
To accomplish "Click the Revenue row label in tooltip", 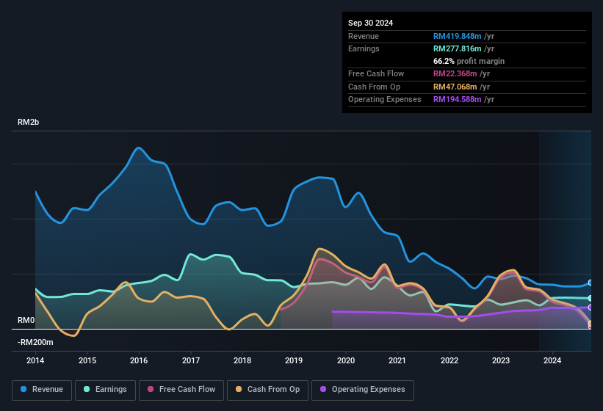I will click(364, 36).
